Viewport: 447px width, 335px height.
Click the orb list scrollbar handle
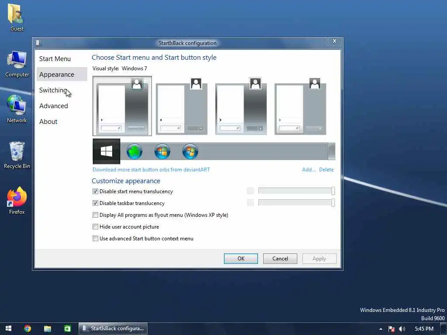(332, 151)
